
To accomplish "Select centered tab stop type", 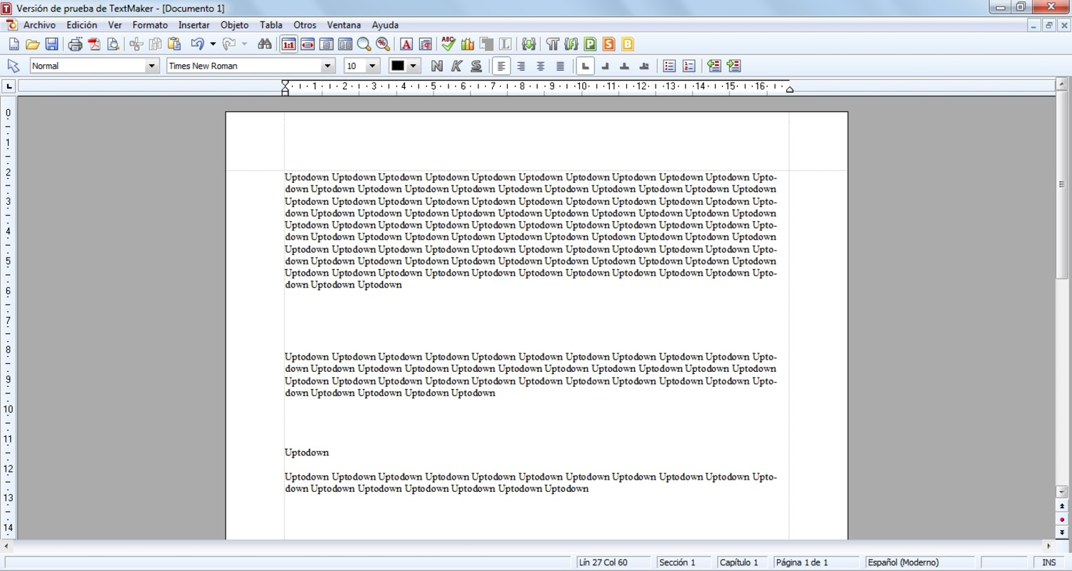I will point(624,66).
